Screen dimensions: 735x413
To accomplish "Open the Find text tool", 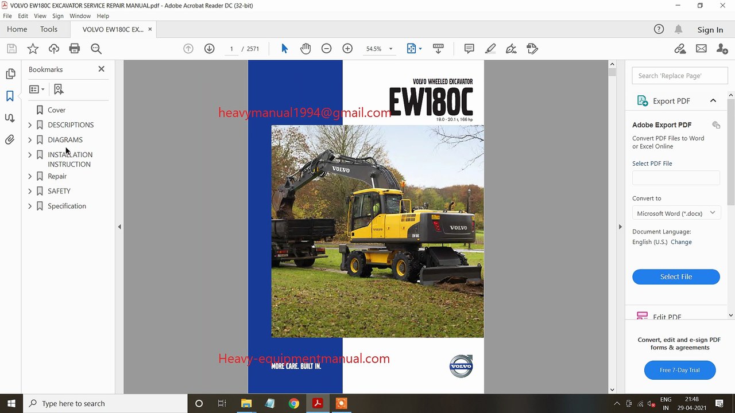I will [96, 49].
